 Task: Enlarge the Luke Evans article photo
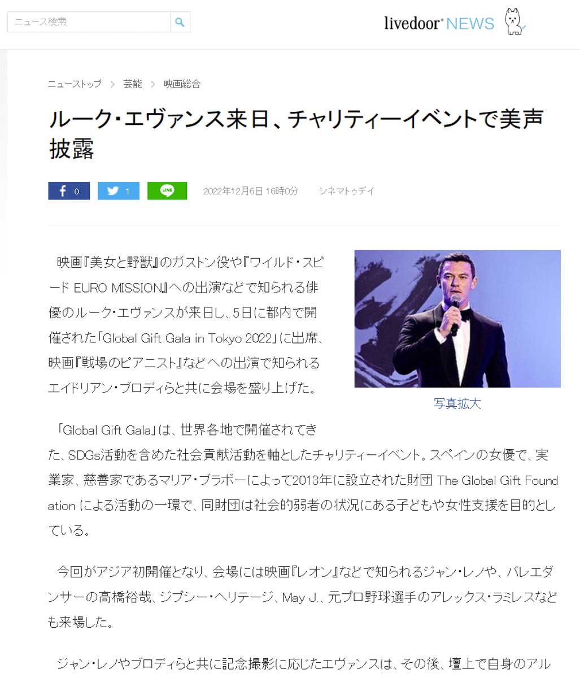coord(457,319)
